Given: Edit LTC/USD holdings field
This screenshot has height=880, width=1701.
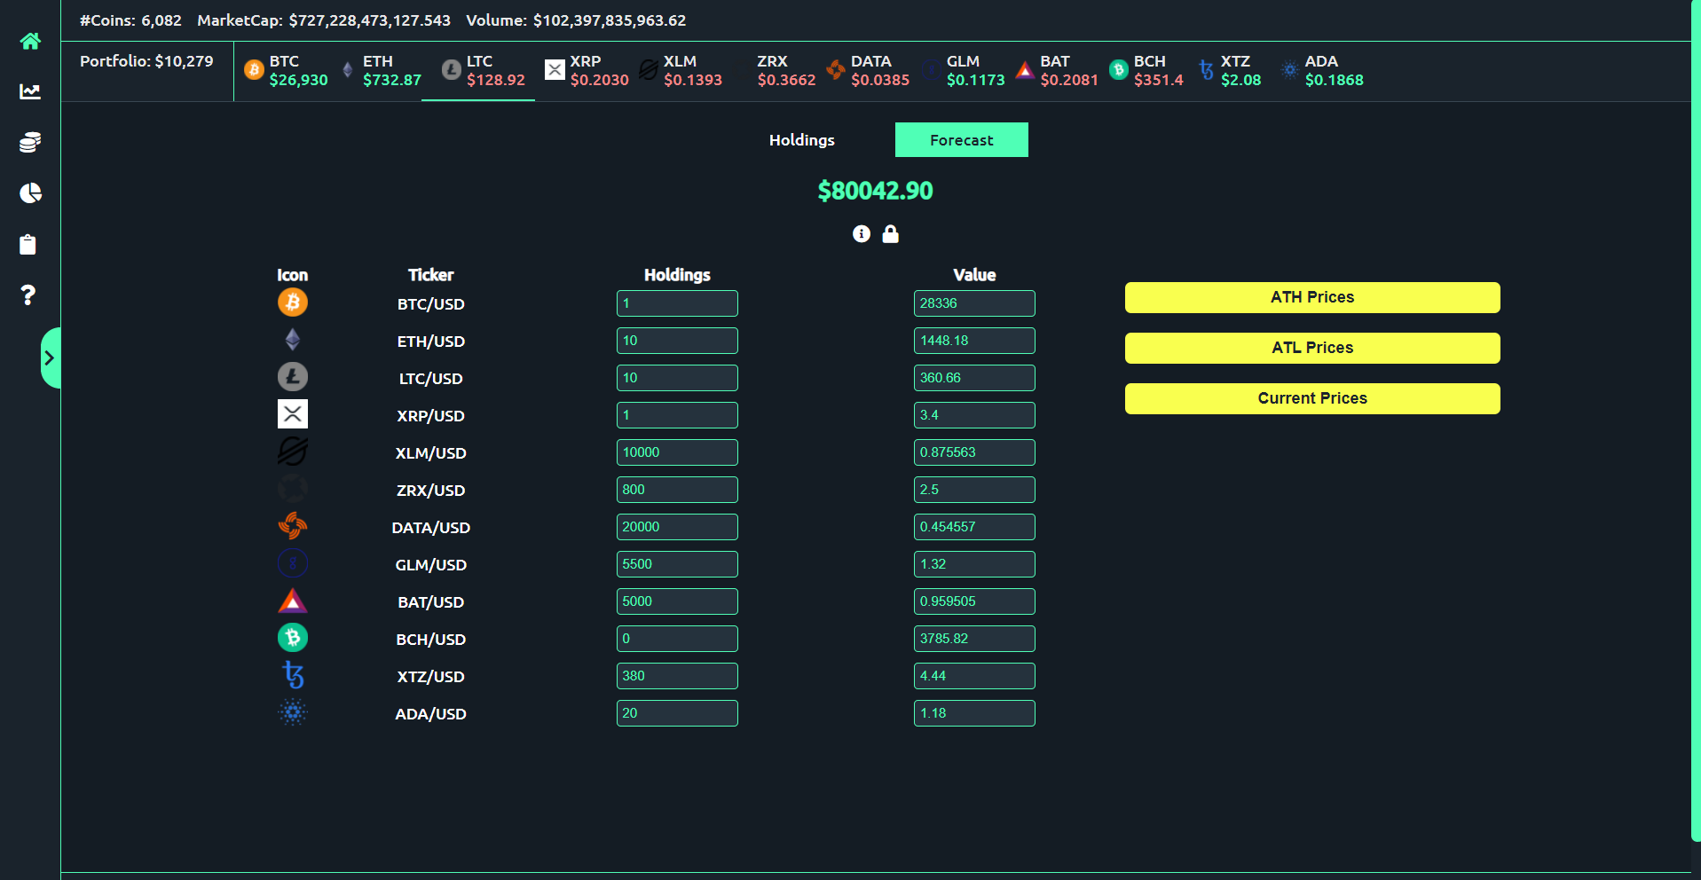Looking at the screenshot, I should point(677,378).
